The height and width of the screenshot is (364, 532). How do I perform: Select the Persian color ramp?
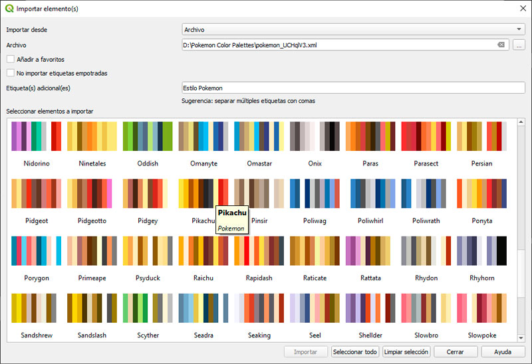tap(481, 136)
